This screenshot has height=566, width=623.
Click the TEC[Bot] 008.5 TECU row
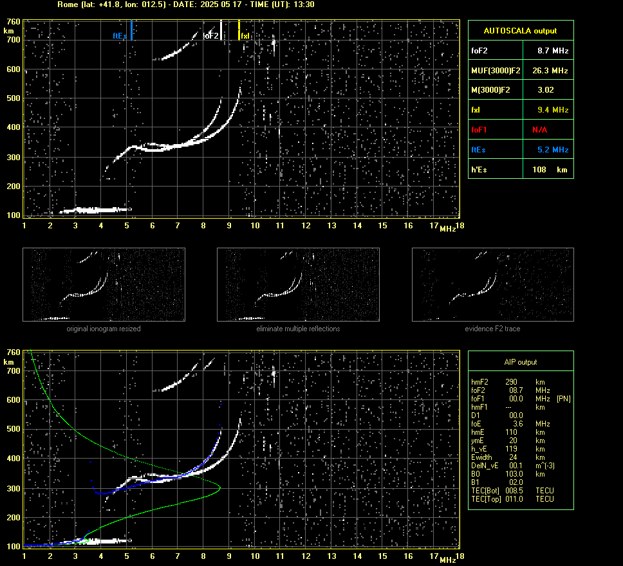512,491
